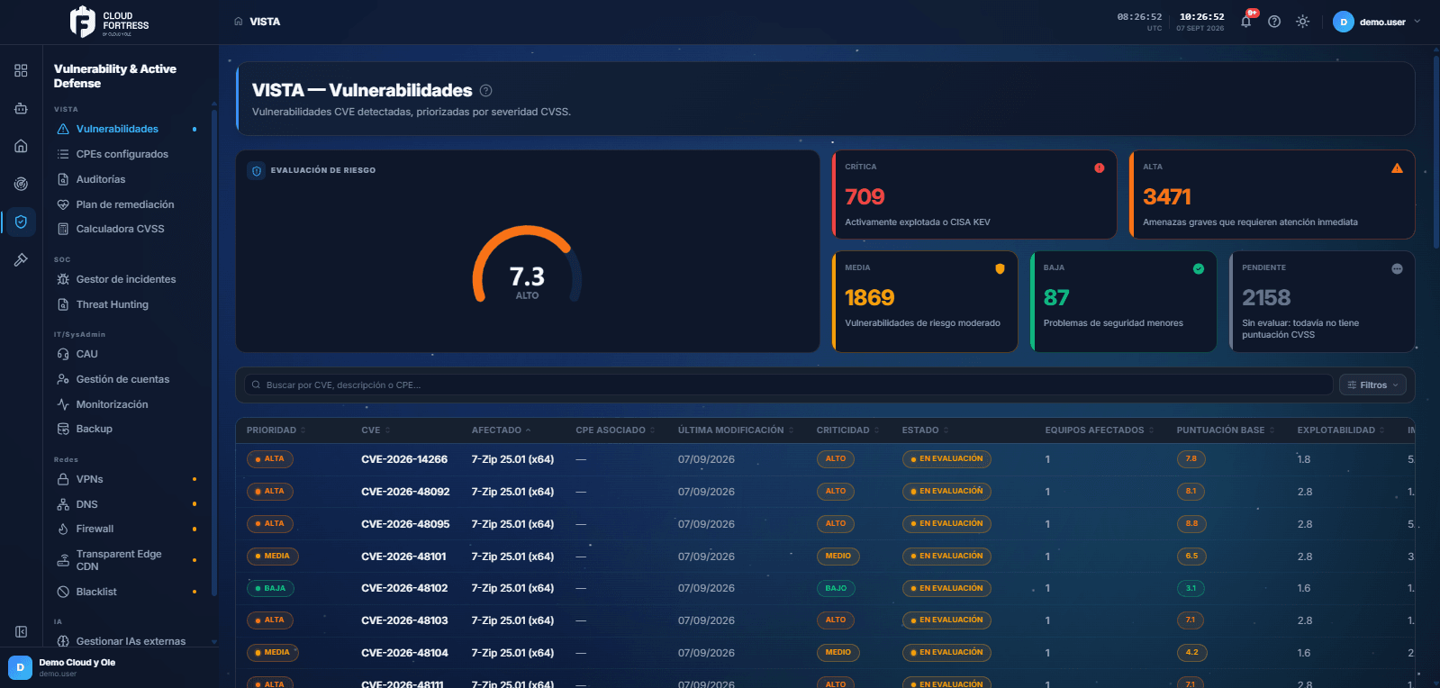
Task: Open the hammer tools icon in left rail
Action: [21, 259]
